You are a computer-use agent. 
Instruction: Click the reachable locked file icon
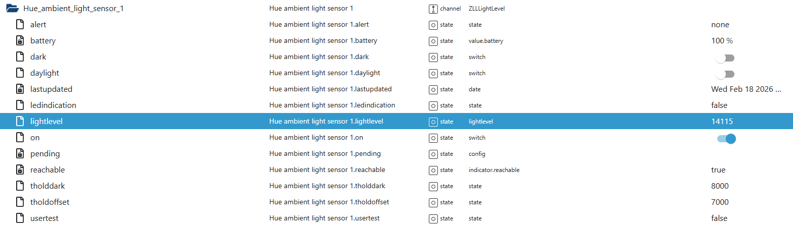click(x=20, y=170)
